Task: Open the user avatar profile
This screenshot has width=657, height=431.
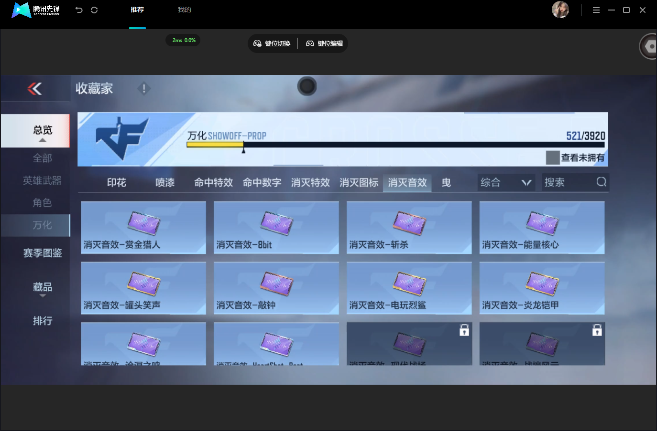Action: point(560,10)
